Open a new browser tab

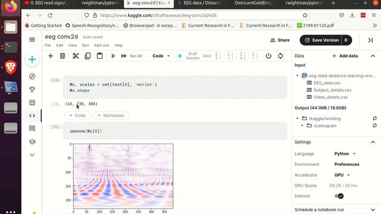pos(333,3)
